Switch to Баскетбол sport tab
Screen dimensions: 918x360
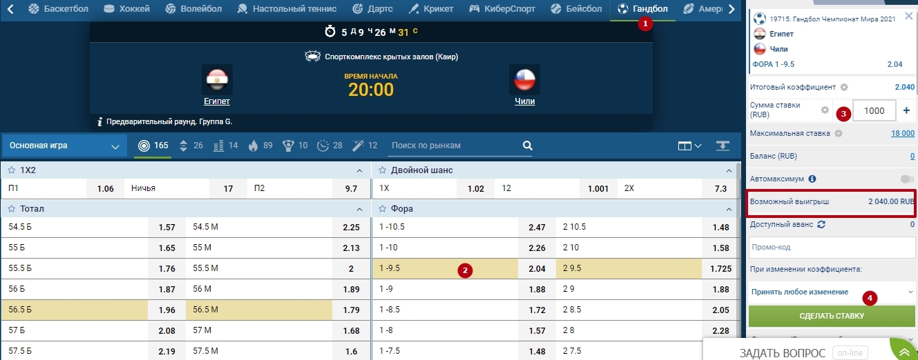pyautogui.click(x=57, y=9)
